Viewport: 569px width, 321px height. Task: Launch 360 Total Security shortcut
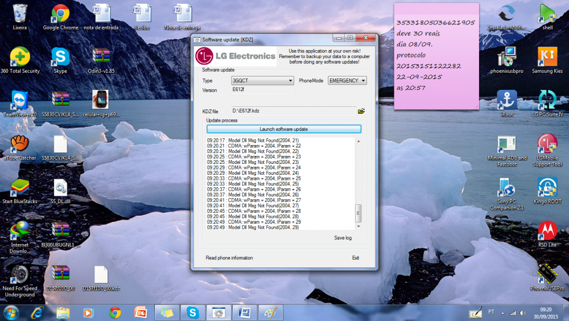pyautogui.click(x=20, y=61)
